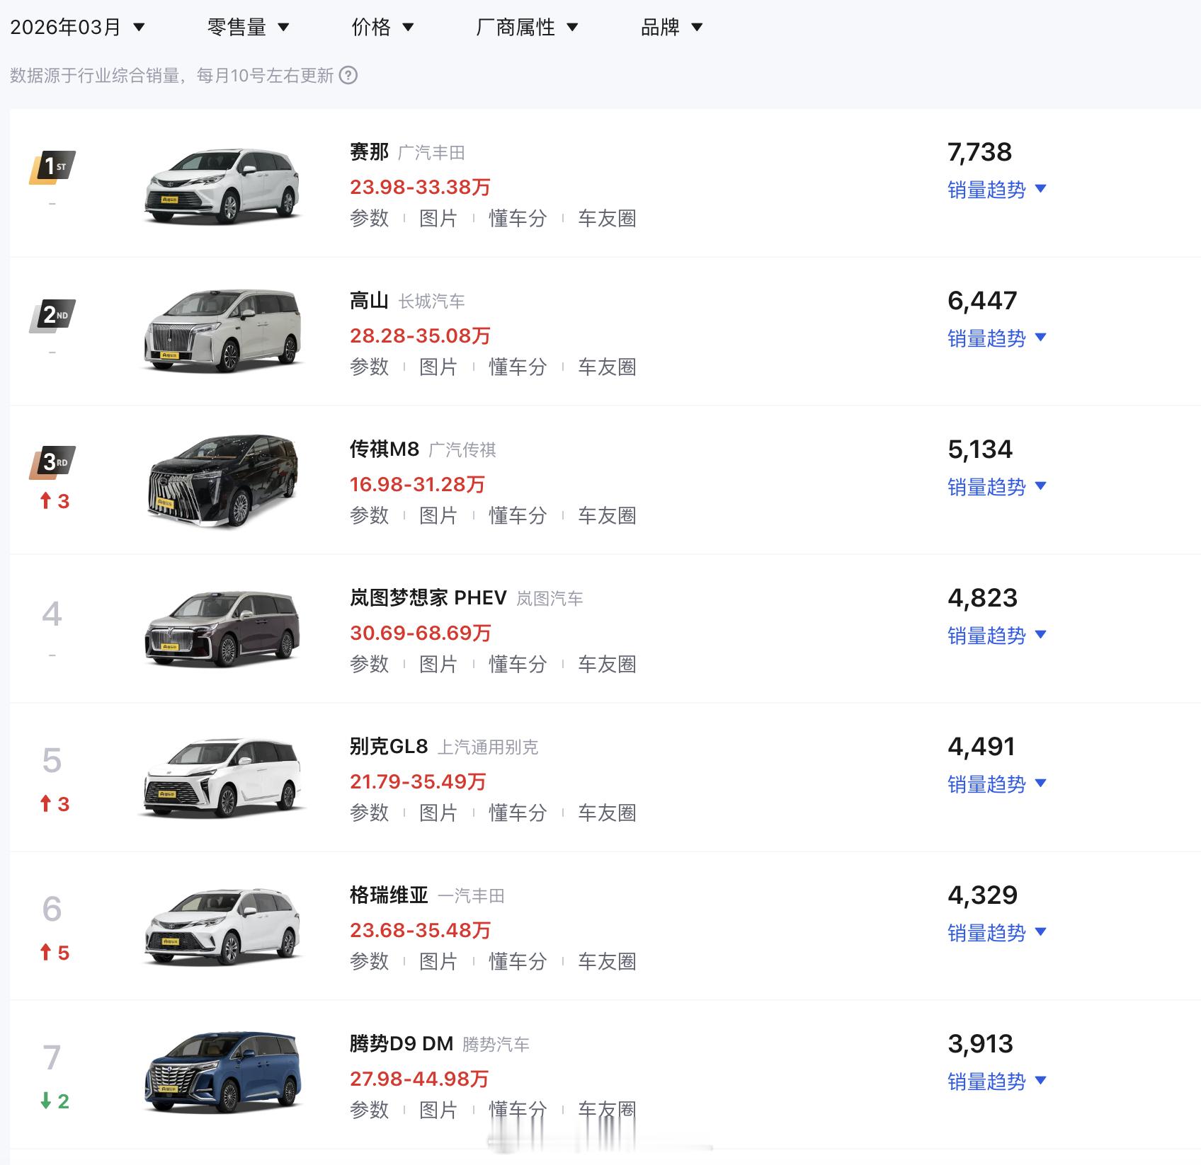View 图片 for 高山

coord(438,367)
